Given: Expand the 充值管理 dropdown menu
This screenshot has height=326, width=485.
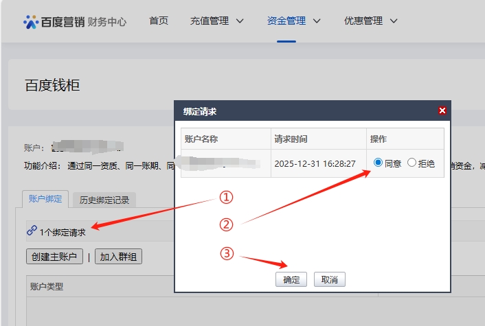Looking at the screenshot, I should [216, 21].
